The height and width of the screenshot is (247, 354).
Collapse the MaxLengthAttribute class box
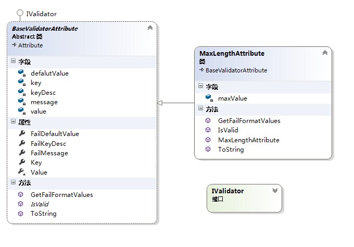[325, 53]
